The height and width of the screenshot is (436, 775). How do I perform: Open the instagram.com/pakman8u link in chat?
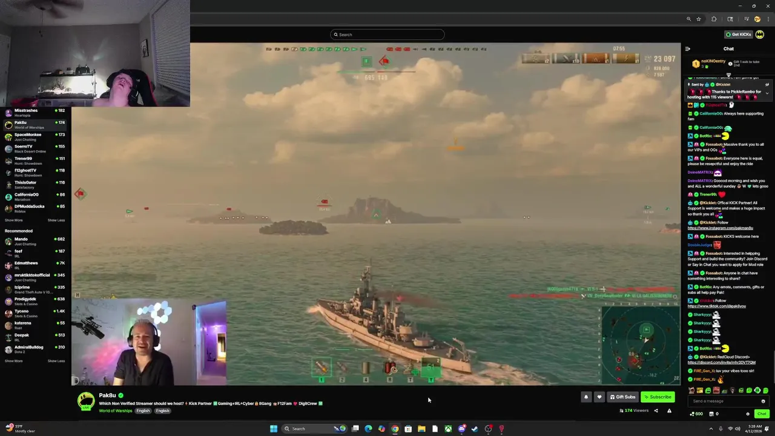tap(721, 228)
